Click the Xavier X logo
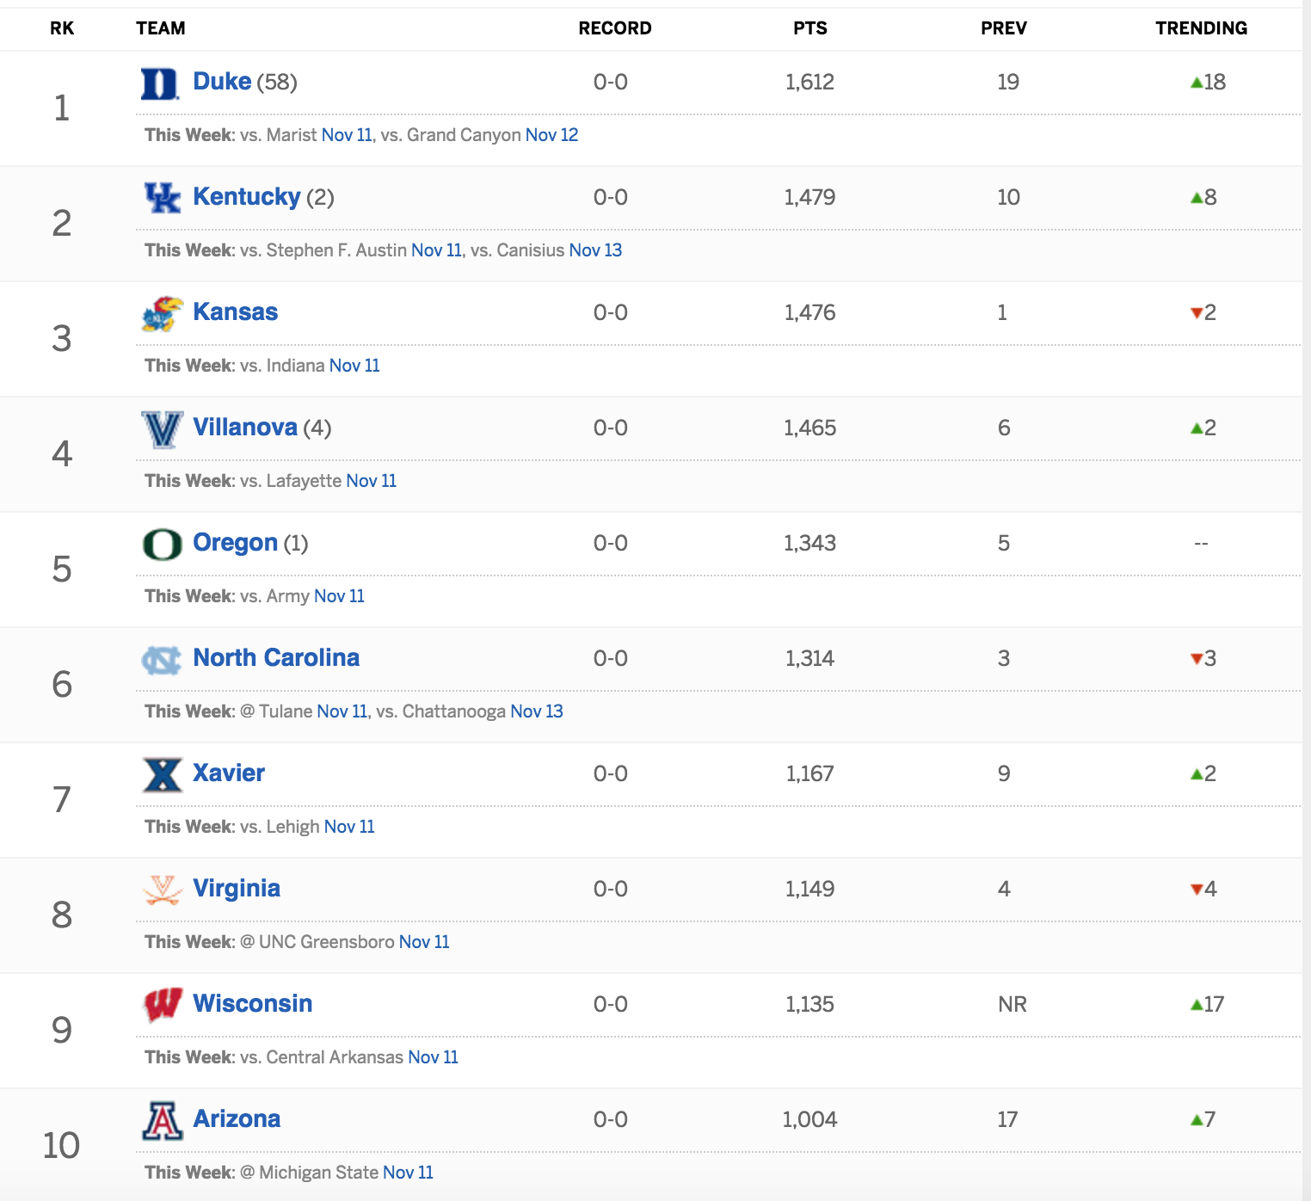The width and height of the screenshot is (1311, 1201). pyautogui.click(x=163, y=775)
